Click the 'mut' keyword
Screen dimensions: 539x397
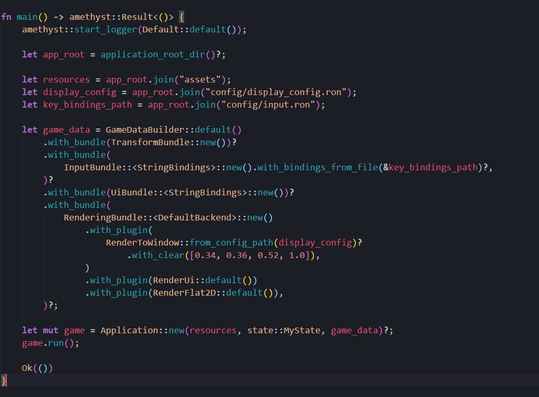pos(51,331)
